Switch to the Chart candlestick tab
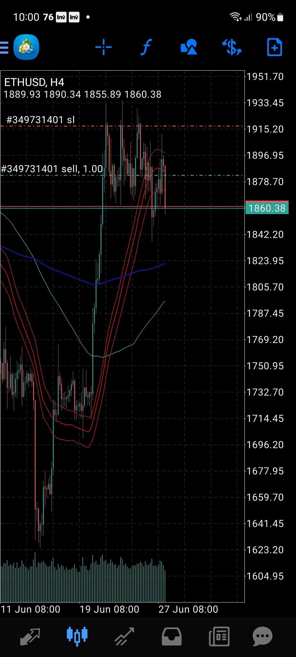Viewport: 296px width, 657px height. (x=77, y=636)
